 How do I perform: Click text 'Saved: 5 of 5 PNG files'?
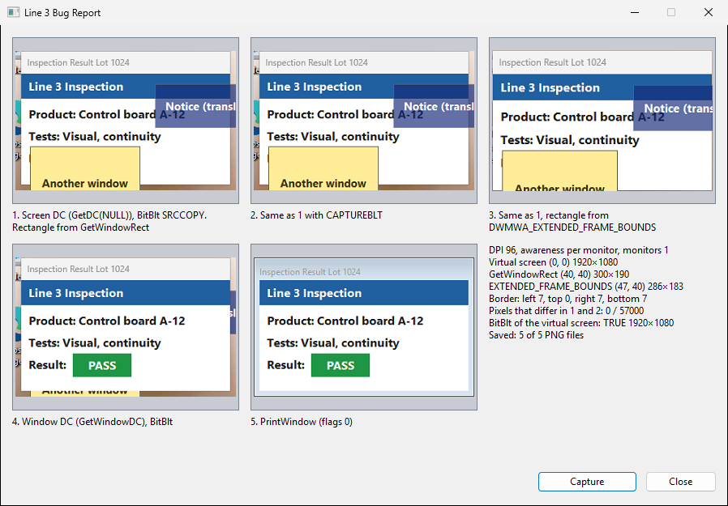(x=536, y=334)
